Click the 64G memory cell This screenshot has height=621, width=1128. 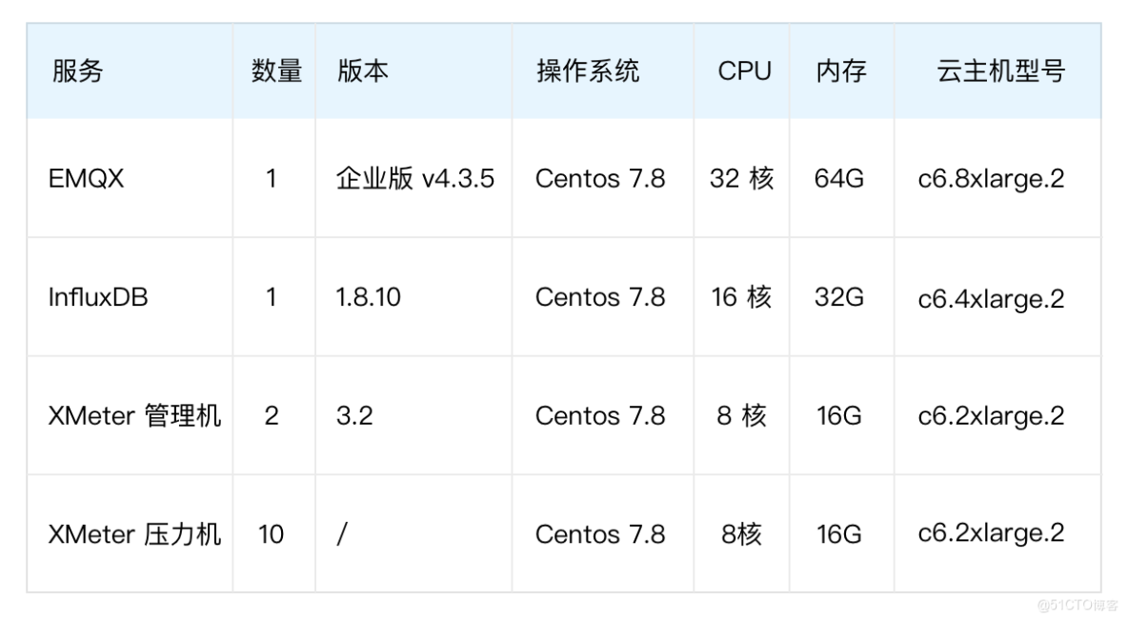tap(839, 178)
